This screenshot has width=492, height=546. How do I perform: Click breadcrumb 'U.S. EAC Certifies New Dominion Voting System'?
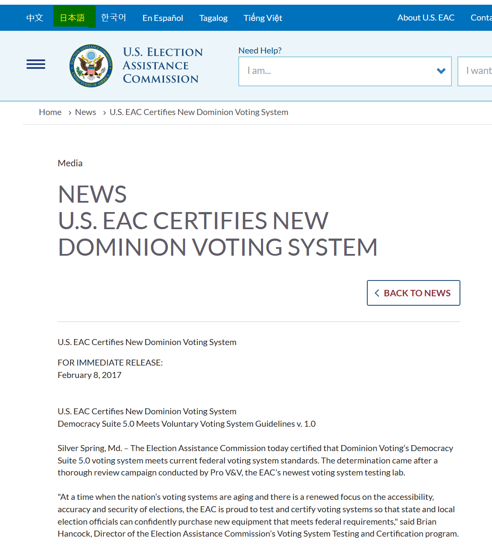click(x=199, y=112)
